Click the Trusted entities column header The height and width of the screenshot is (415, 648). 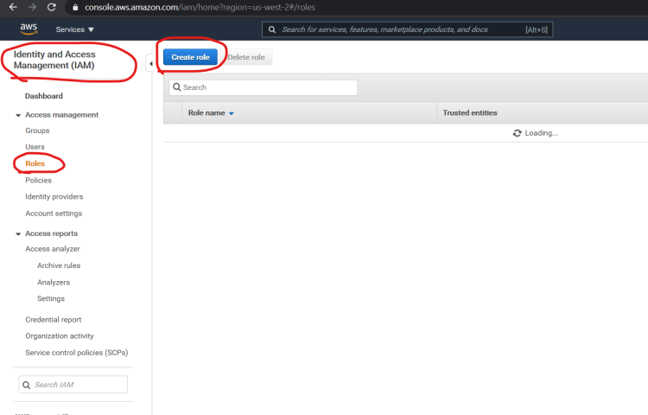pyautogui.click(x=470, y=113)
